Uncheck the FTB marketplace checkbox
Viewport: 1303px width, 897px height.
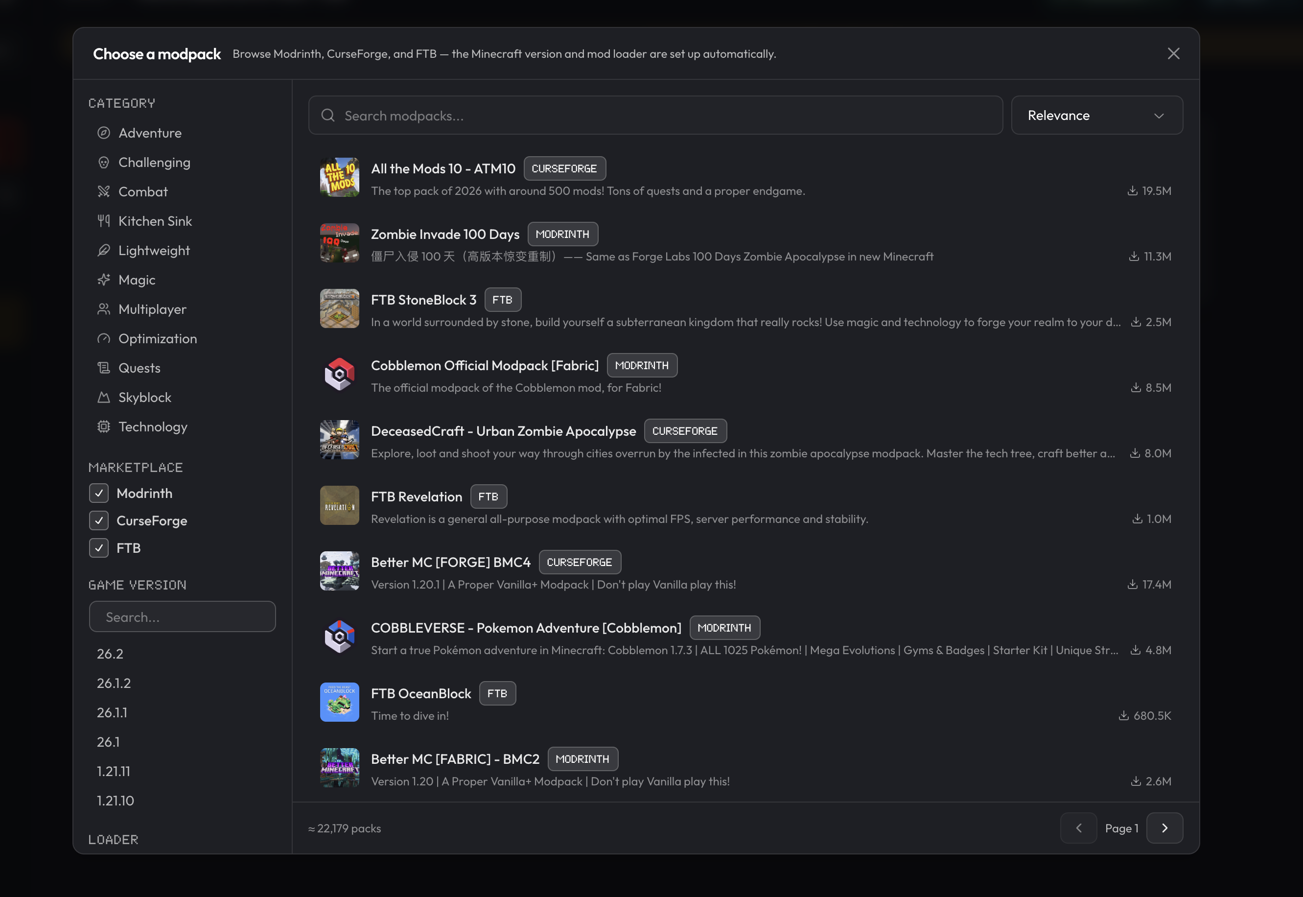[99, 548]
